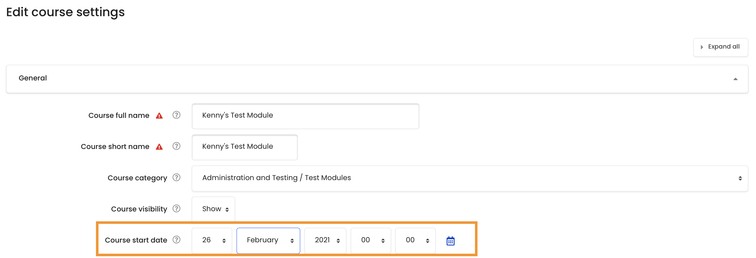The image size is (756, 258).
Task: Open the Course visibility Show dropdown
Action: (213, 209)
